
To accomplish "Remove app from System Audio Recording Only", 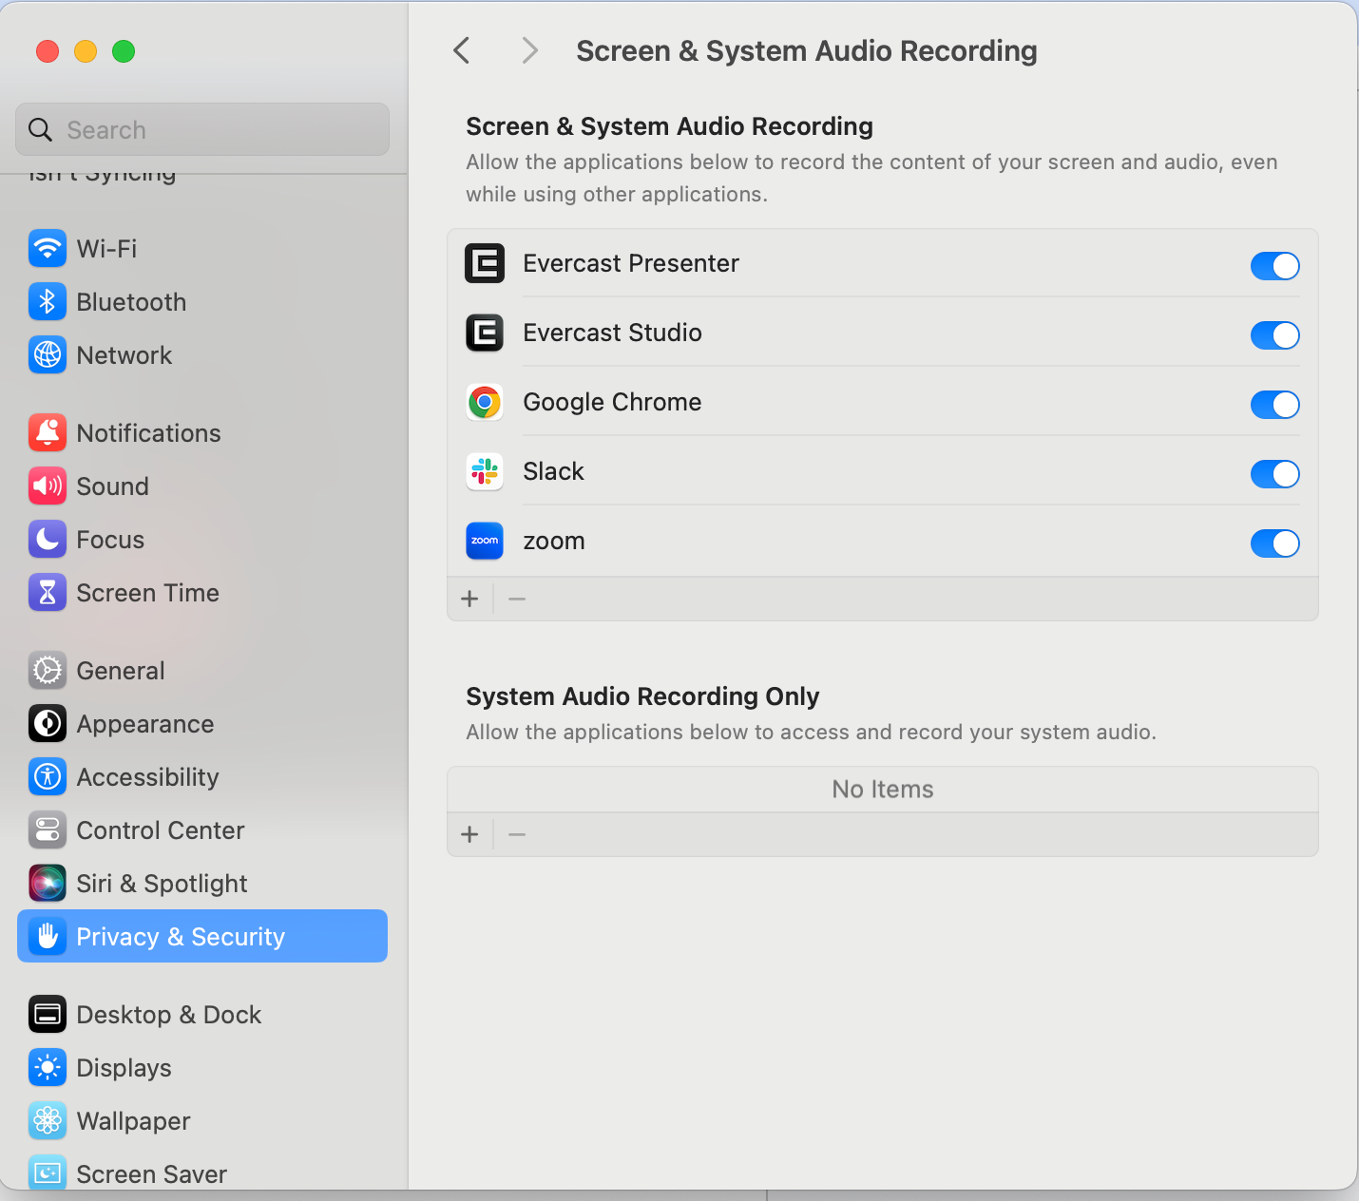I will point(517,834).
